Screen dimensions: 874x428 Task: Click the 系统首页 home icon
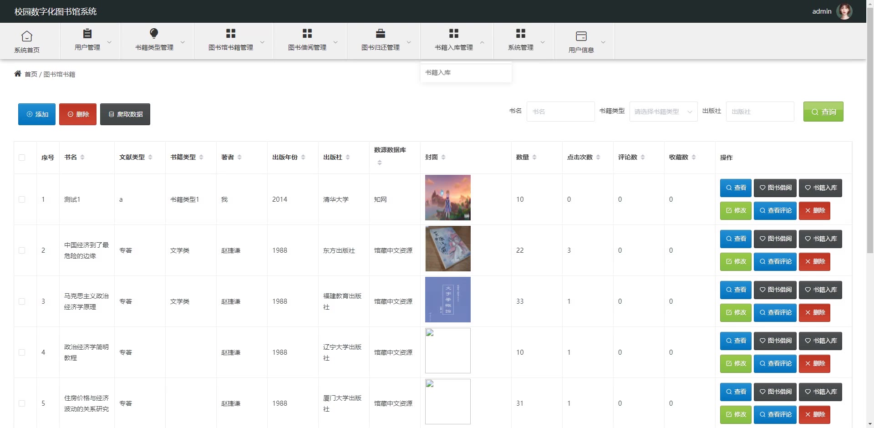pyautogui.click(x=27, y=36)
